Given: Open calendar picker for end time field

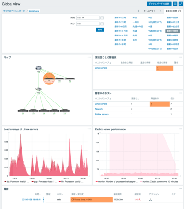Looking at the screenshot, I should (x=102, y=24).
